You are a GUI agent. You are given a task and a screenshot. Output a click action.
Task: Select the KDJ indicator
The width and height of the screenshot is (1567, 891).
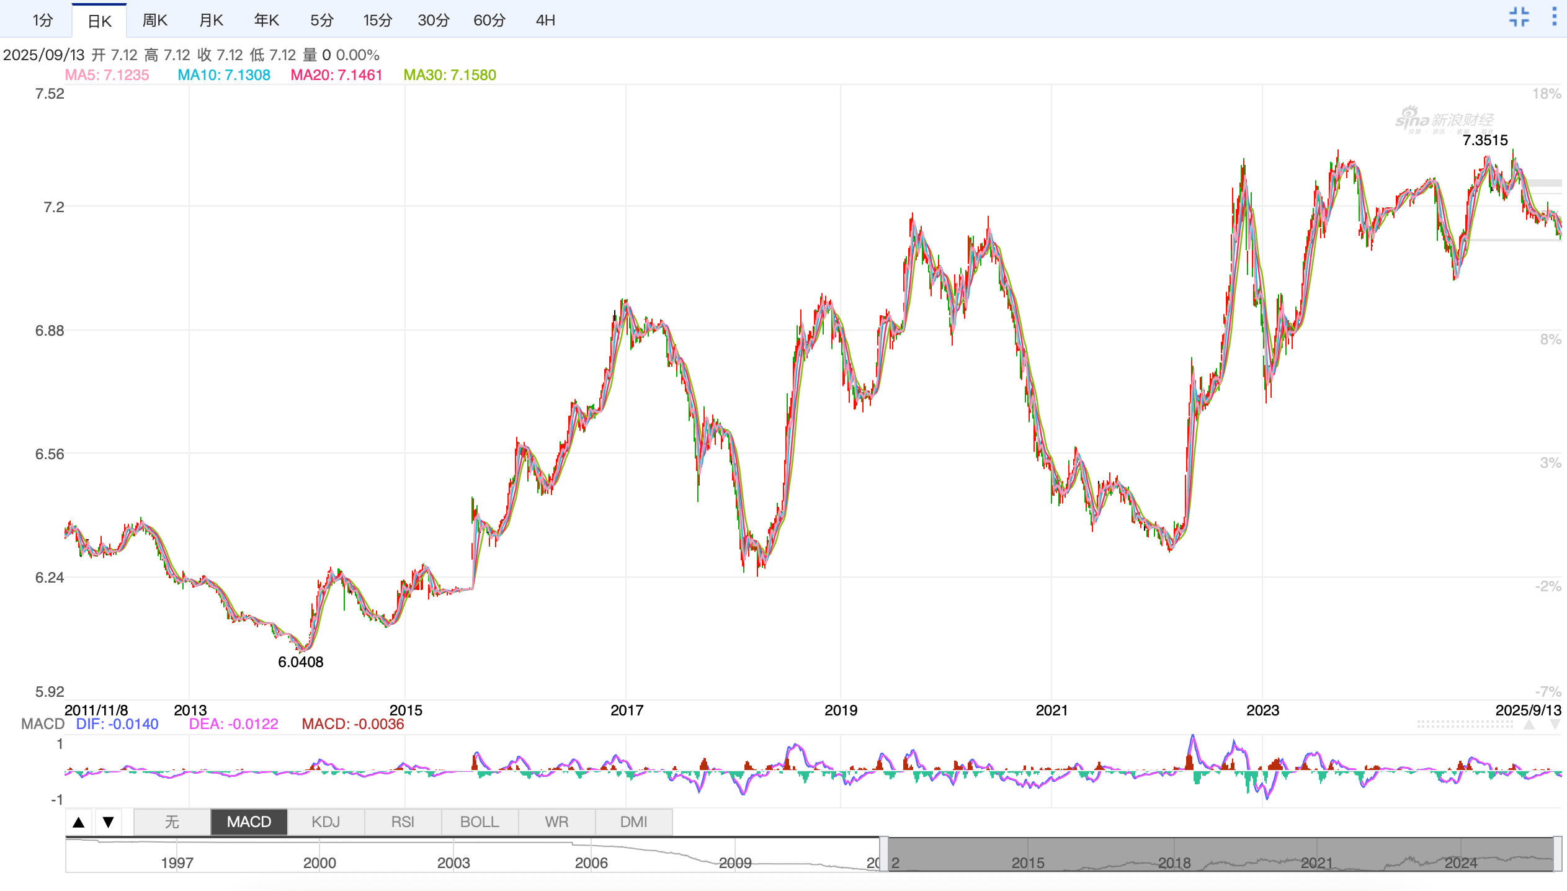326,822
